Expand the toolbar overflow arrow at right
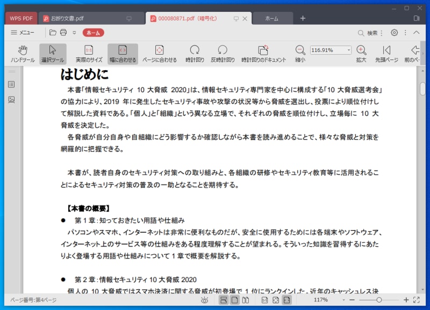Screen dimensions: 430x310 [423, 54]
